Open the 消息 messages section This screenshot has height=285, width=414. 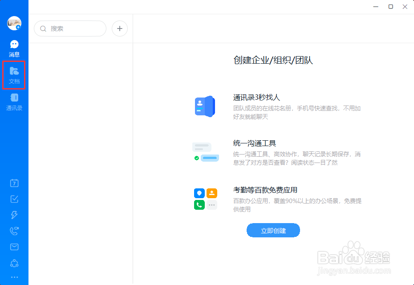pos(14,49)
